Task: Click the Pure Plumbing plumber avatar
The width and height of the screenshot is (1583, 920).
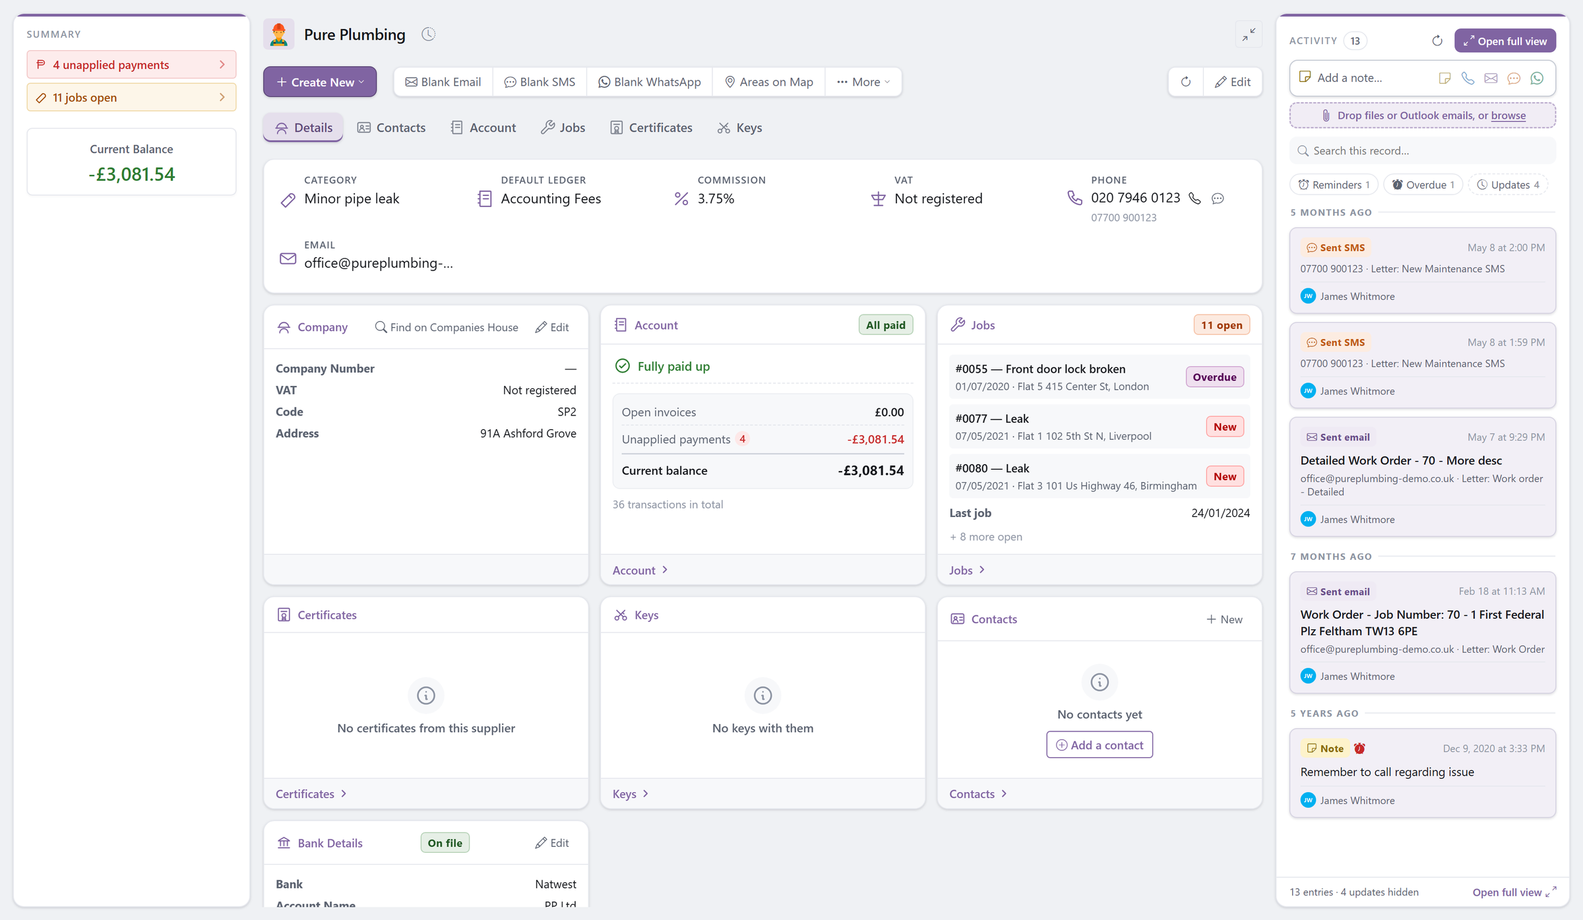Action: coord(279,34)
